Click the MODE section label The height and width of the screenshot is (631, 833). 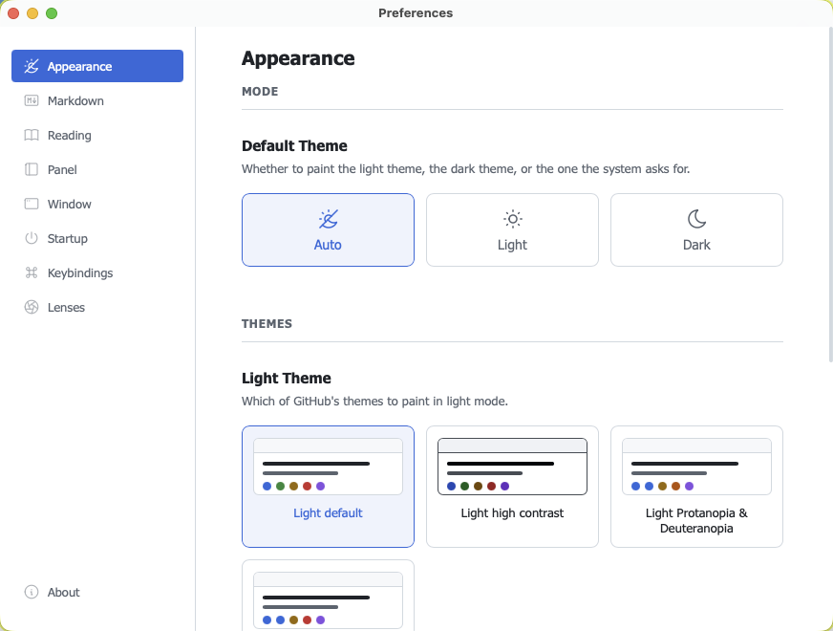click(x=260, y=92)
